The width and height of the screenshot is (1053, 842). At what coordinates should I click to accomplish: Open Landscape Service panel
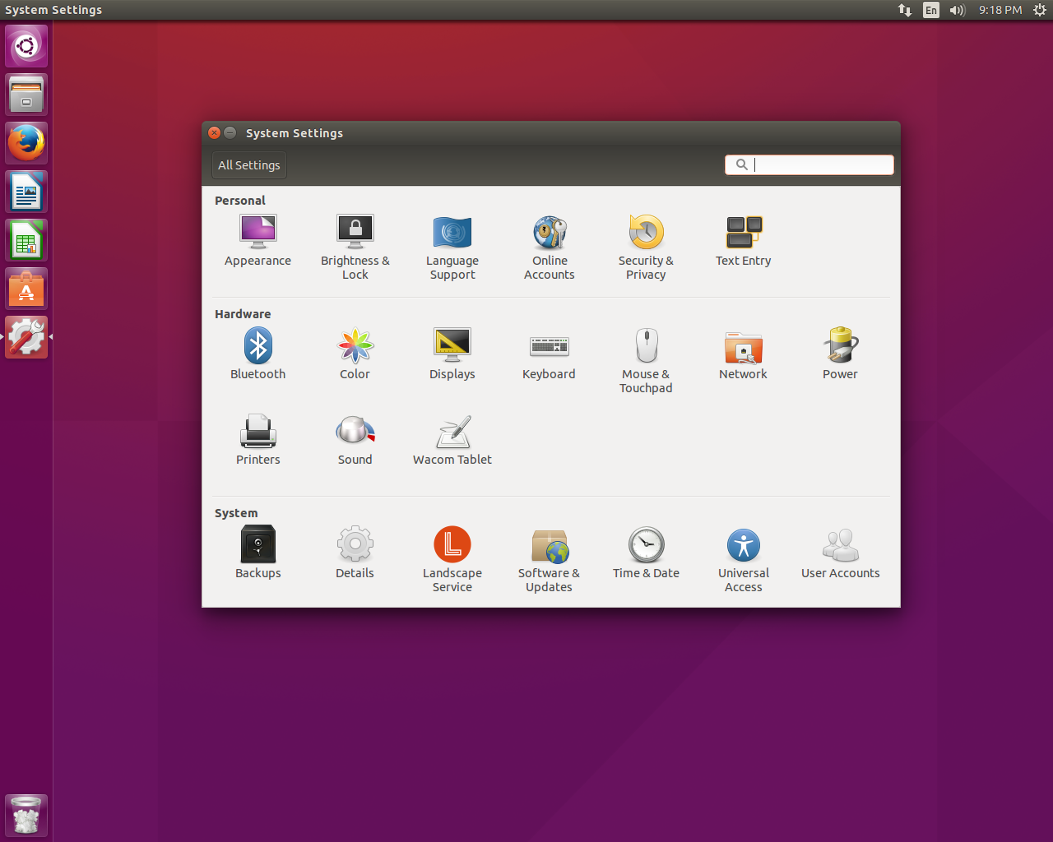(452, 560)
